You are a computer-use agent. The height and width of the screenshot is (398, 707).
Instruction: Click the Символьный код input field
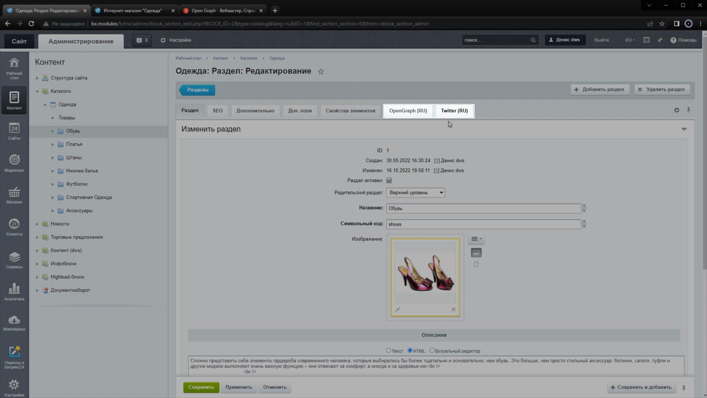pyautogui.click(x=483, y=224)
